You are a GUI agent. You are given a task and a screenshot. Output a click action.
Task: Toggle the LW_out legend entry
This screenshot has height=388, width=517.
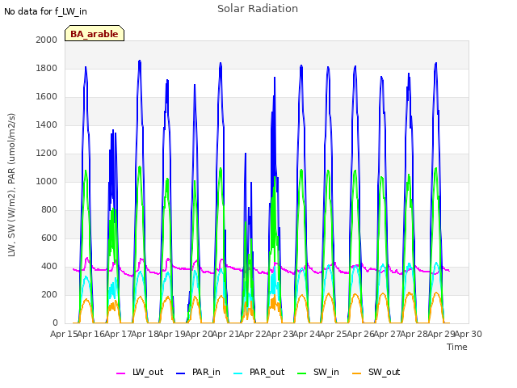pos(140,373)
